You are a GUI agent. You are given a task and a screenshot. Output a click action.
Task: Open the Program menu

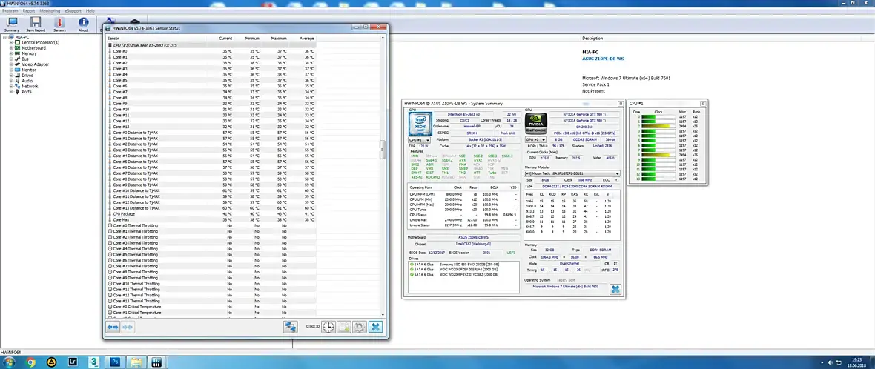[x=10, y=10]
